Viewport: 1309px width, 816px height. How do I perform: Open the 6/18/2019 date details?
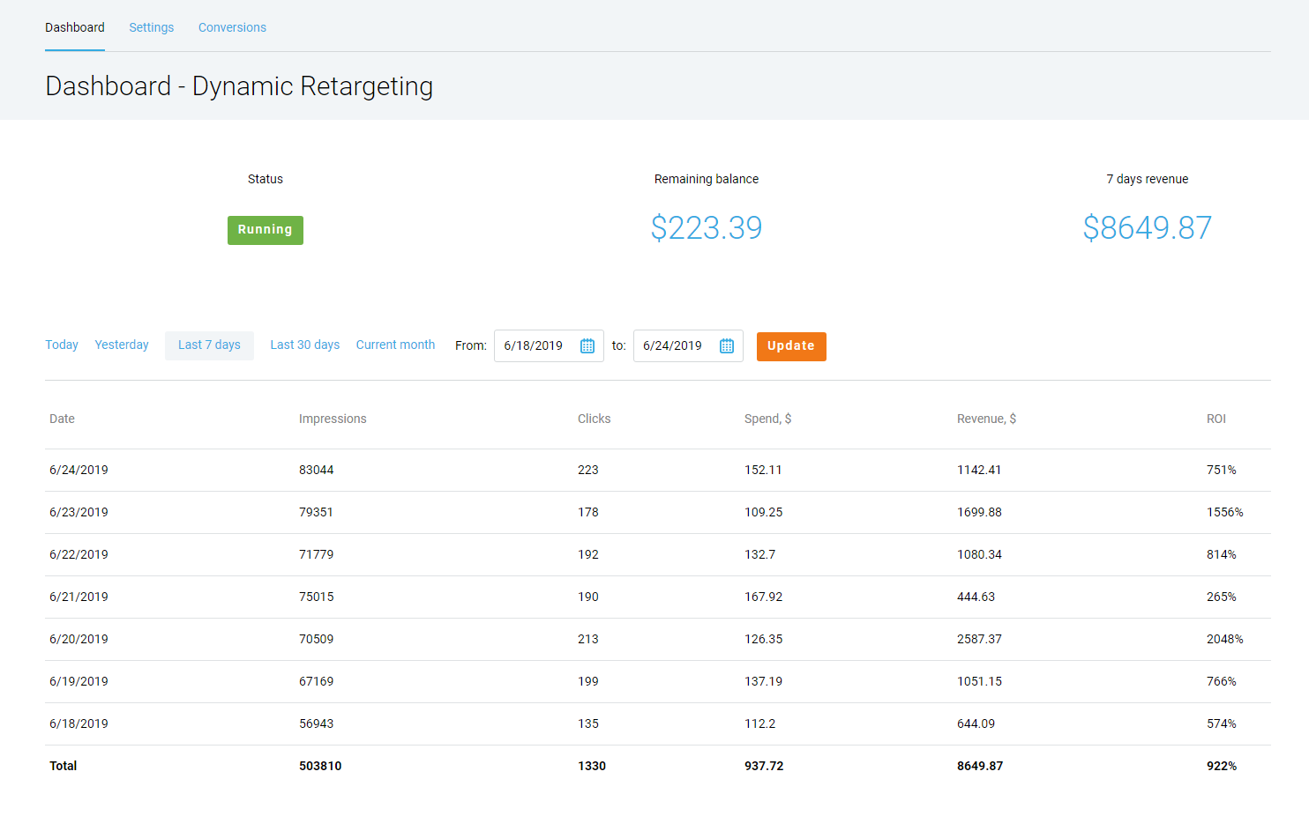(79, 723)
